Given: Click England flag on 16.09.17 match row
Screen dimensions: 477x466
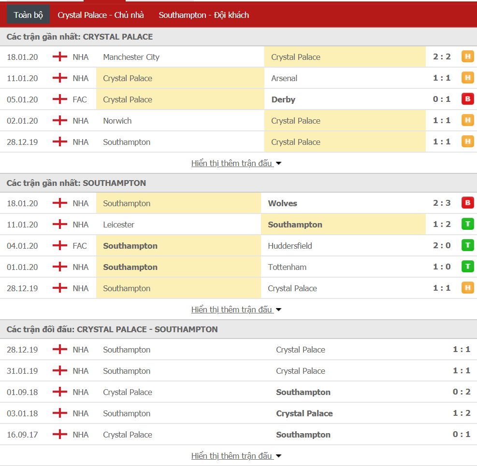Looking at the screenshot, I should 59,435.
